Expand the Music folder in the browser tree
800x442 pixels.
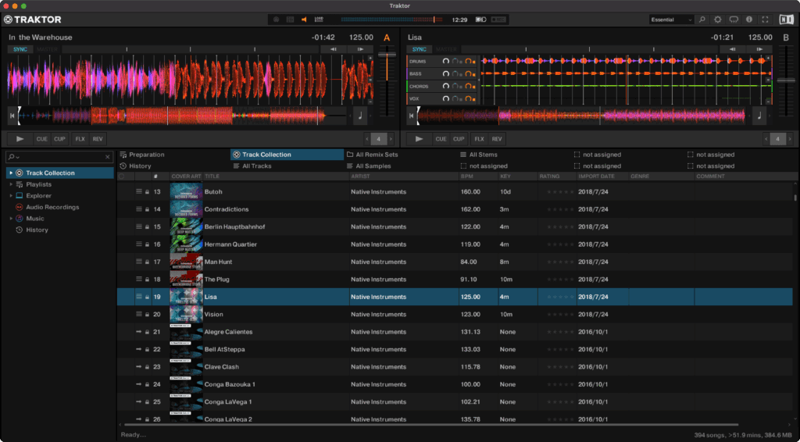click(x=10, y=219)
